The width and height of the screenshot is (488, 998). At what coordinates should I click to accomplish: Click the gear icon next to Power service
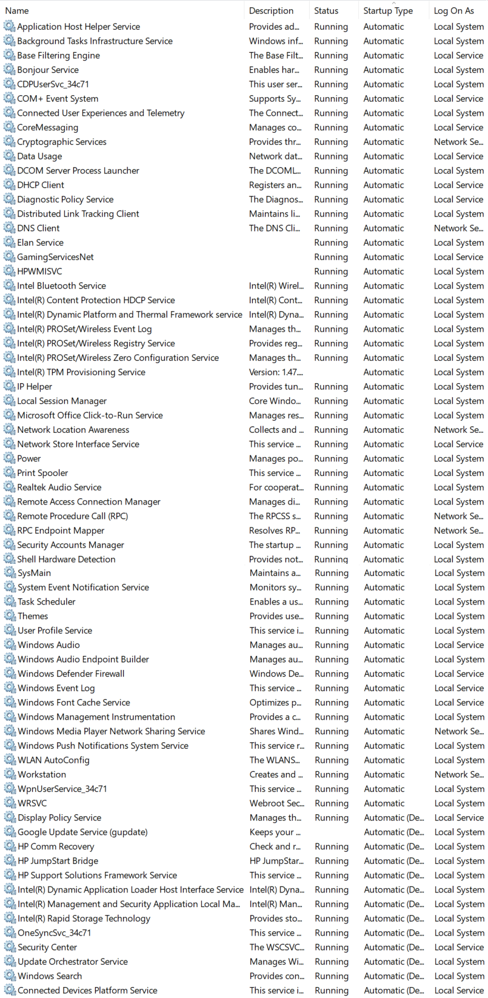point(9,458)
